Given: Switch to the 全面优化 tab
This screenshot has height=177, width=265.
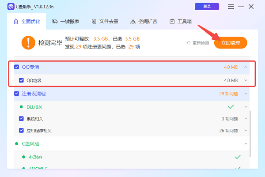Looking at the screenshot, I should click(x=27, y=22).
